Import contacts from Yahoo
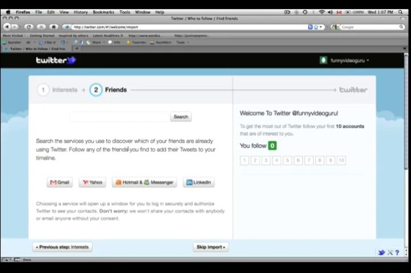 [92, 182]
